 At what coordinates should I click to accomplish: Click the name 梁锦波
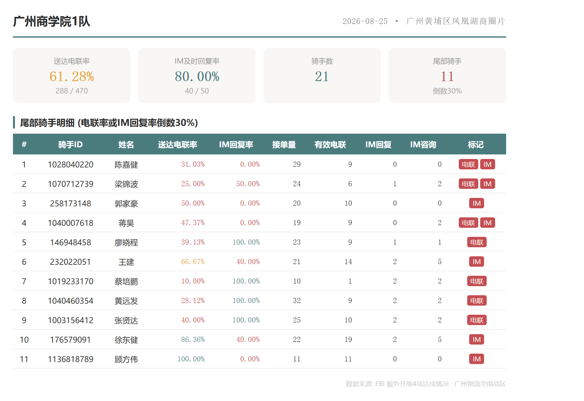(126, 184)
